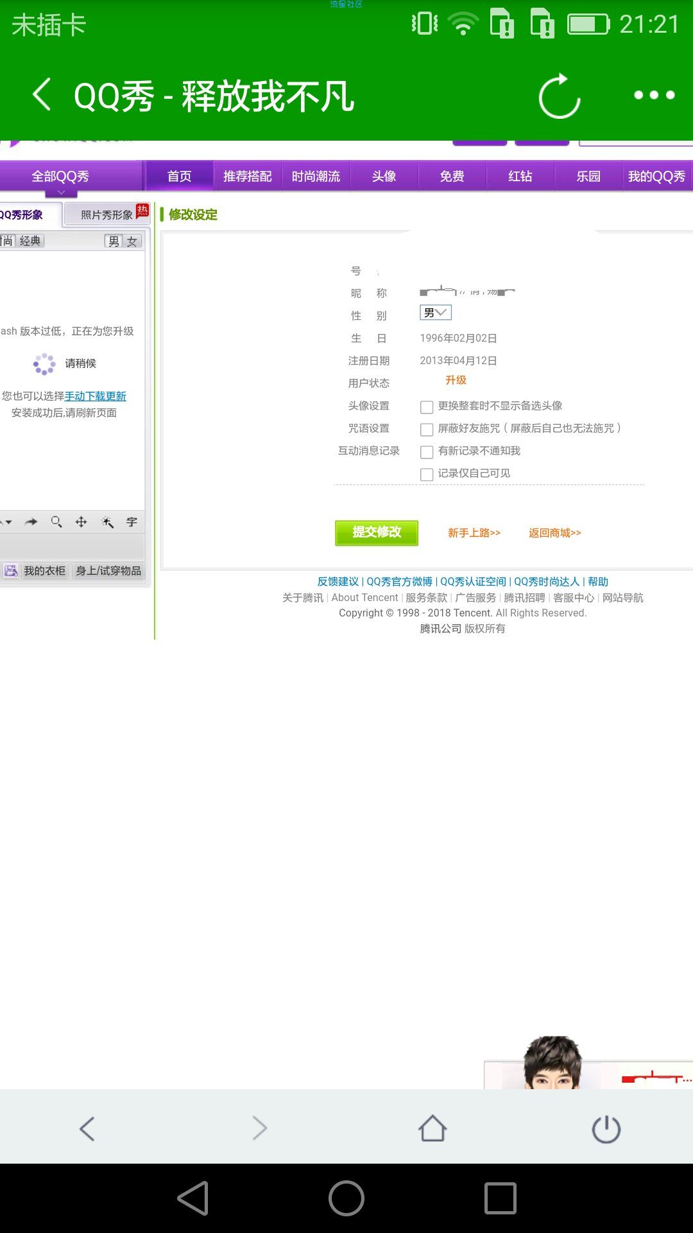The width and height of the screenshot is (693, 1233).
Task: Select the 字 text tool
Action: (x=132, y=522)
